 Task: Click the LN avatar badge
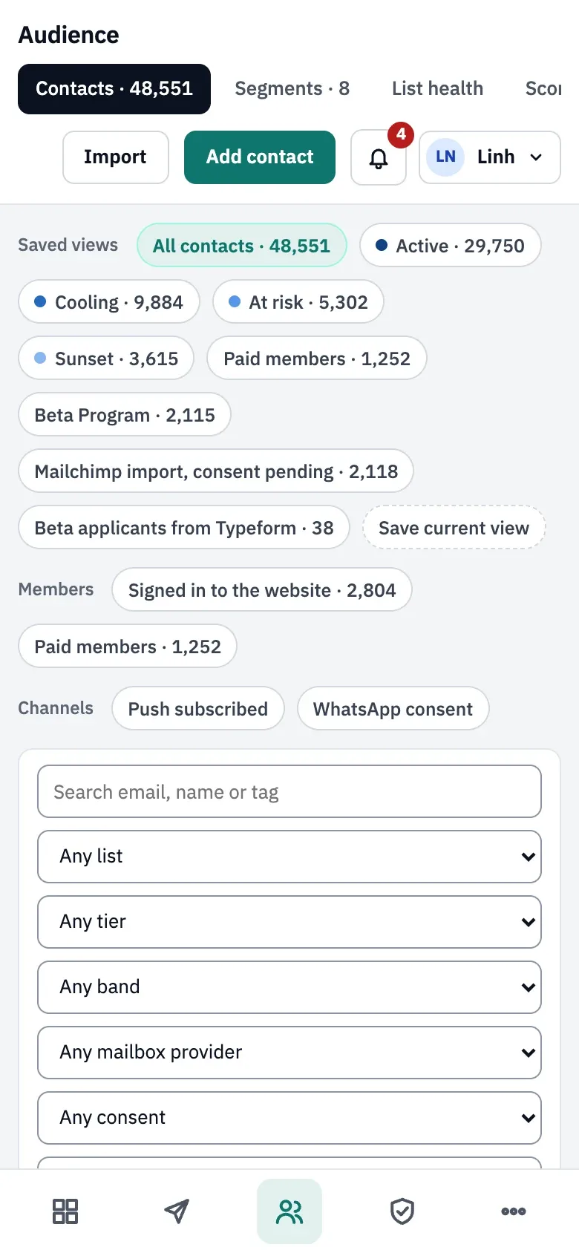pos(445,157)
